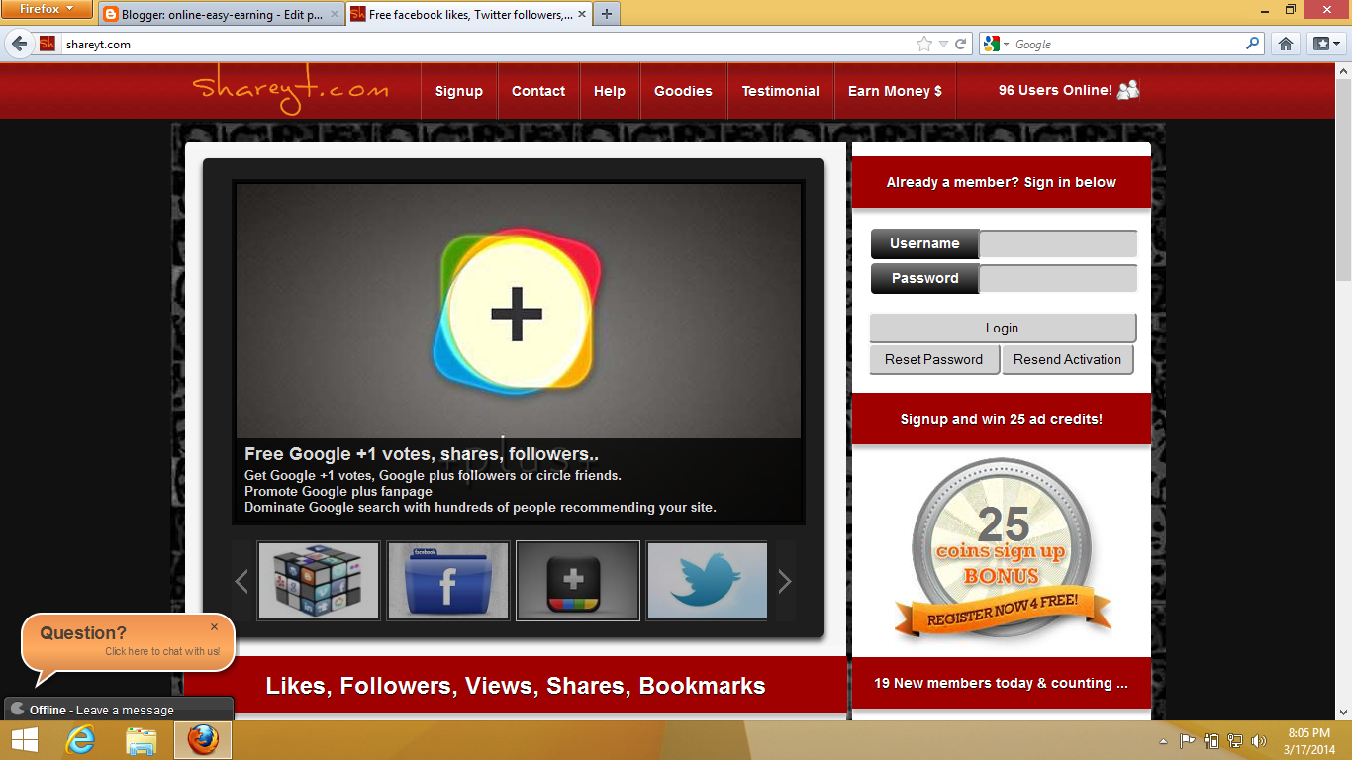Reload the page with the refresh icon
This screenshot has height=760, width=1352.
coord(961,44)
